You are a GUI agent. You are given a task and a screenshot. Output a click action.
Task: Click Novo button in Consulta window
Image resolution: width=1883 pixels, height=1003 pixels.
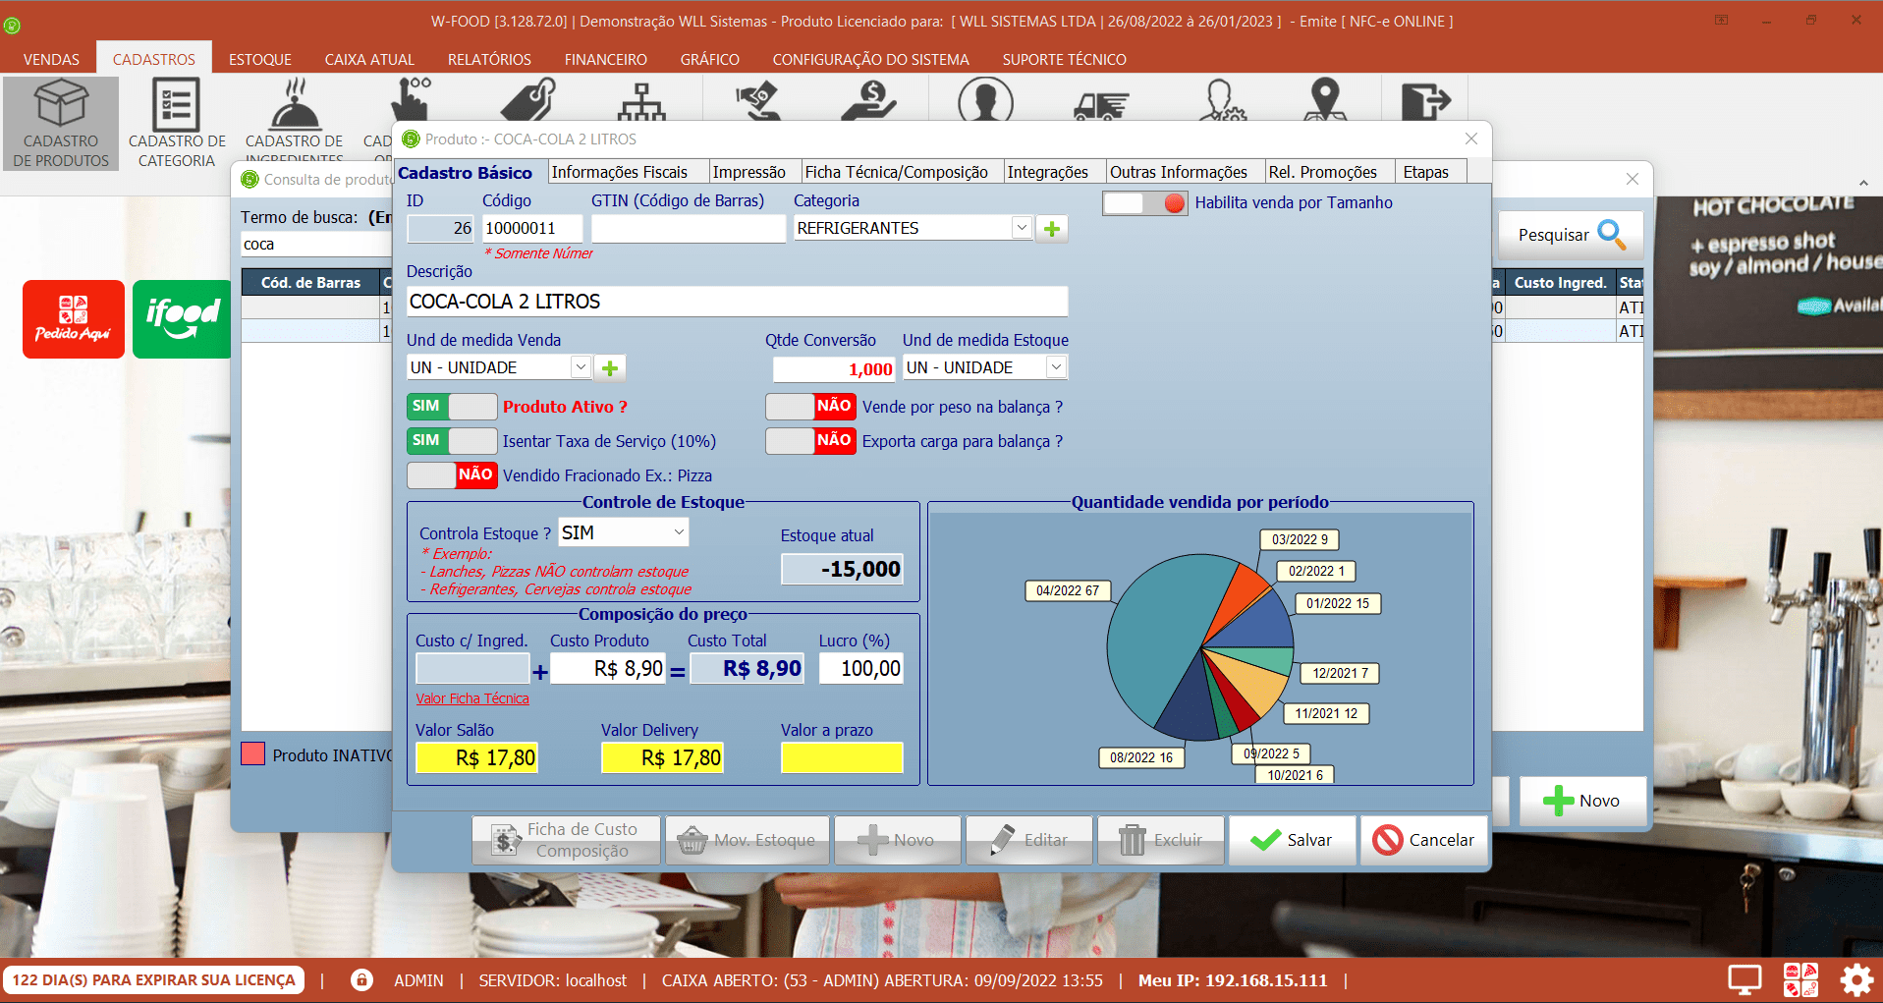(x=1582, y=801)
